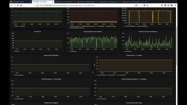This screenshot has width=187, height=105.
Task: Close the Grafana 05-Virtual Service tab
Action: (143, 2)
